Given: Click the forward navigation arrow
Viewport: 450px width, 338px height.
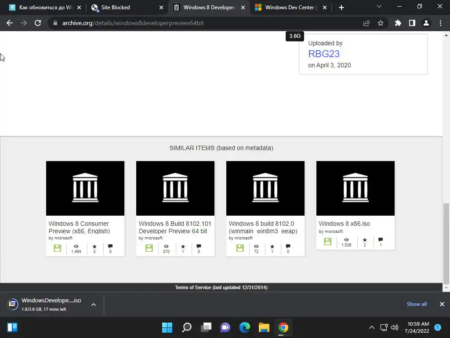Looking at the screenshot, I should pos(24,23).
